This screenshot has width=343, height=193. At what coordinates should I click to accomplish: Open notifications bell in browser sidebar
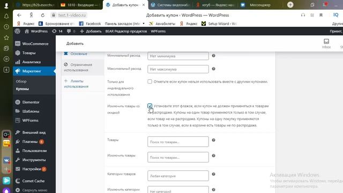(x=6, y=17)
